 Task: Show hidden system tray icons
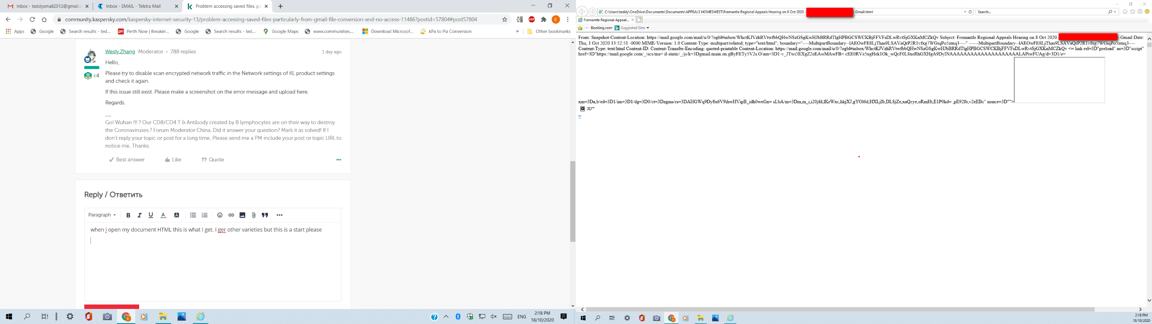click(446, 316)
